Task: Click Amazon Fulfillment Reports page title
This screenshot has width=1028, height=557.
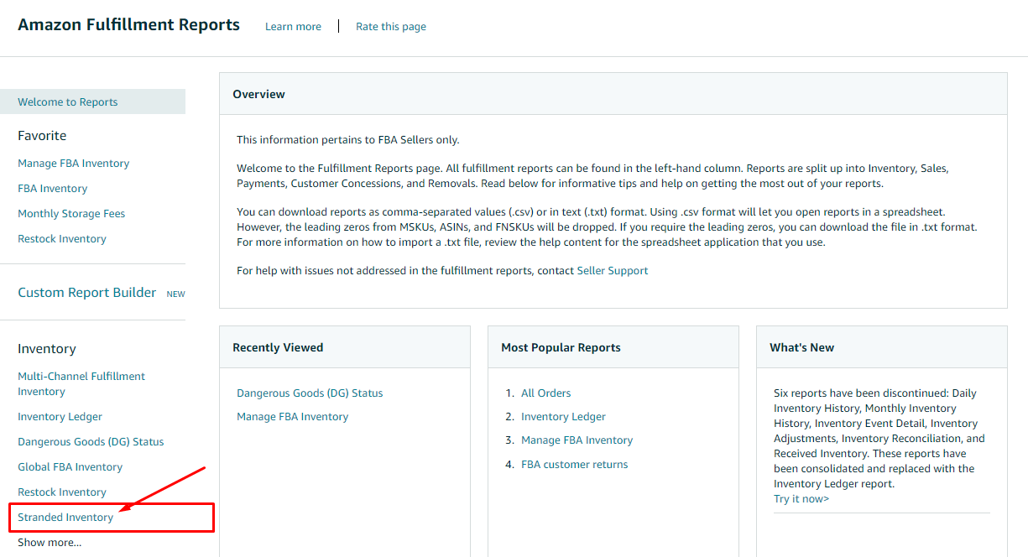Action: (x=129, y=25)
